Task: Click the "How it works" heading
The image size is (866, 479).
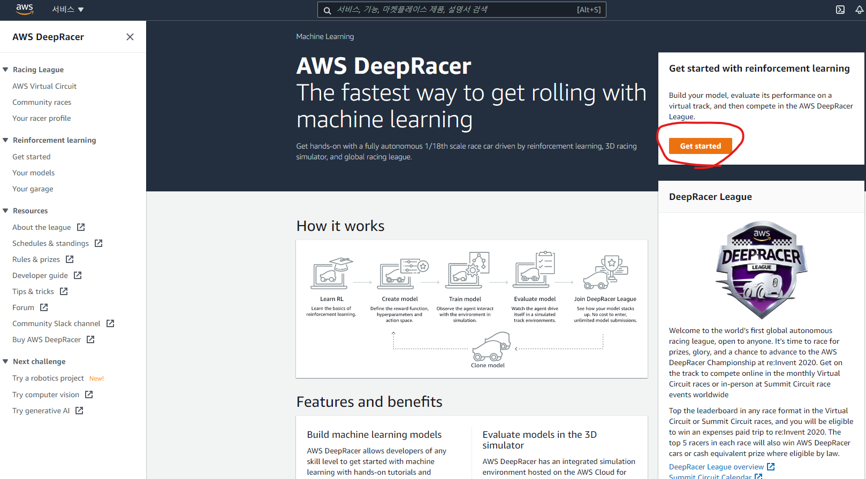Action: click(340, 226)
